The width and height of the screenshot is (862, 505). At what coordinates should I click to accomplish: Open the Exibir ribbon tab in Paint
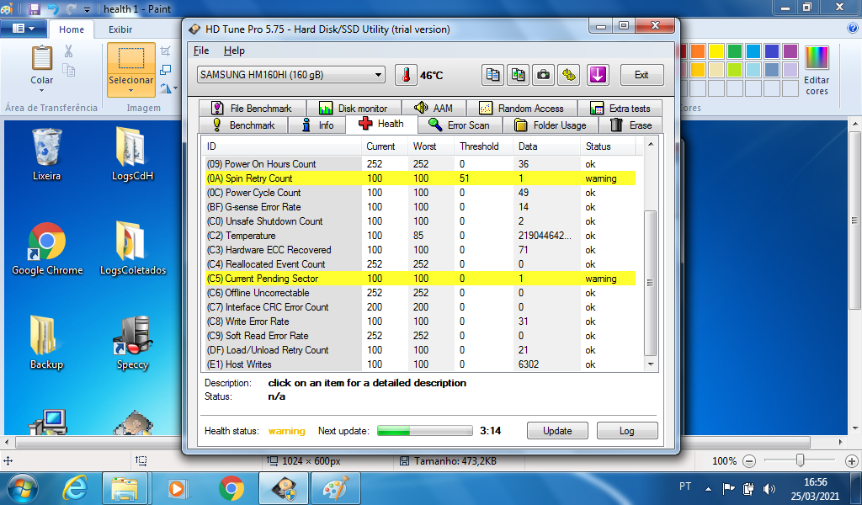120,29
